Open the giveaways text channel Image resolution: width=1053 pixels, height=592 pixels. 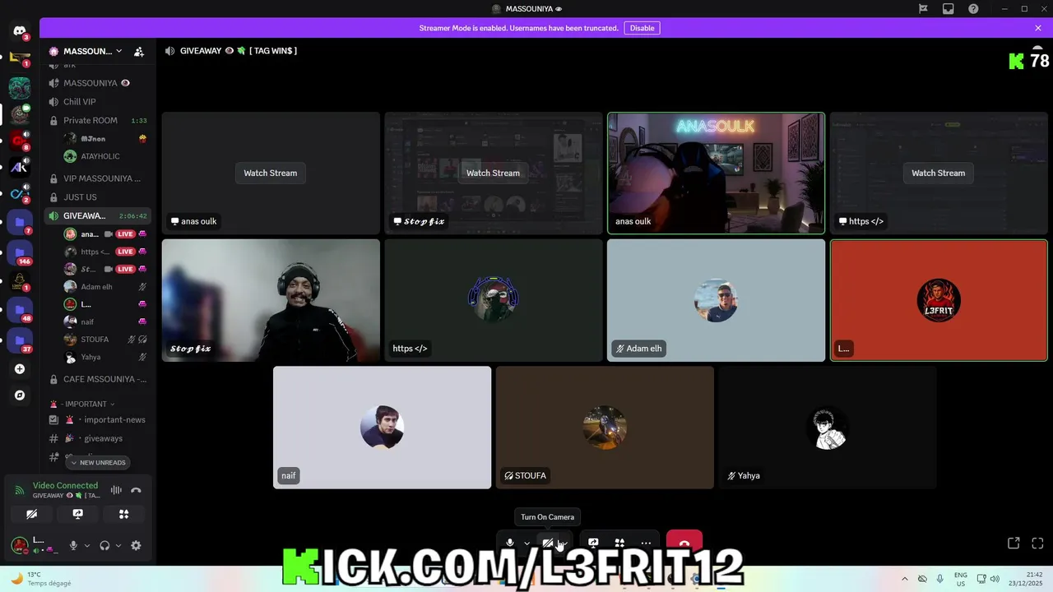click(97, 438)
